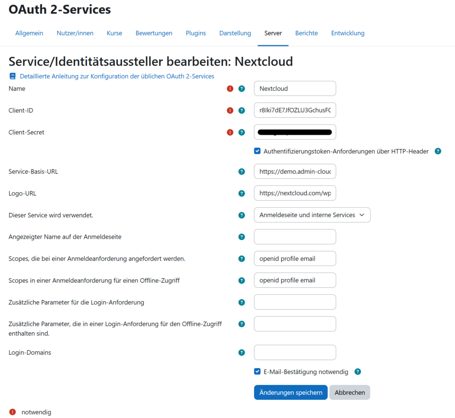Click into the Client-ID input field

point(295,110)
